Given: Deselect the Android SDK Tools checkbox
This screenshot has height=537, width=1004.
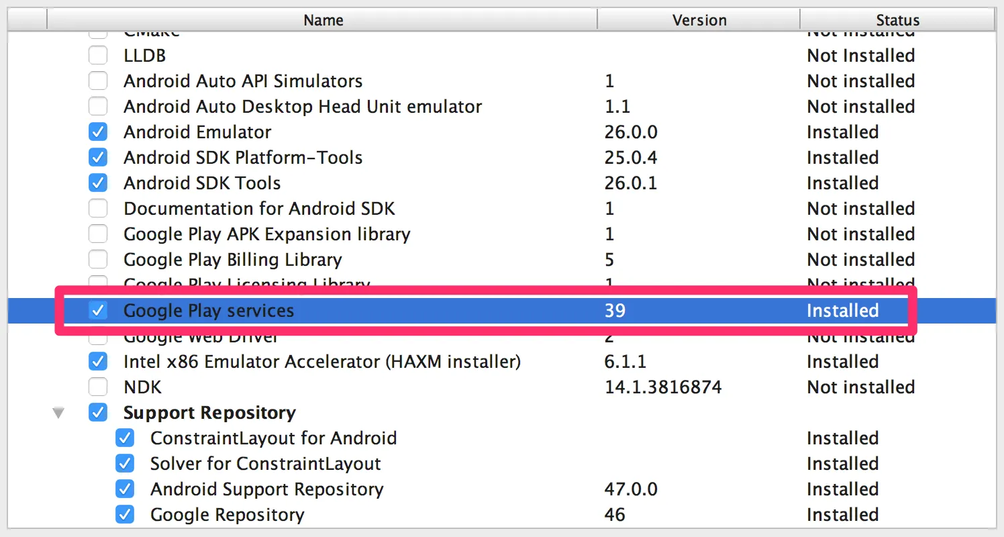Looking at the screenshot, I should click(x=98, y=183).
